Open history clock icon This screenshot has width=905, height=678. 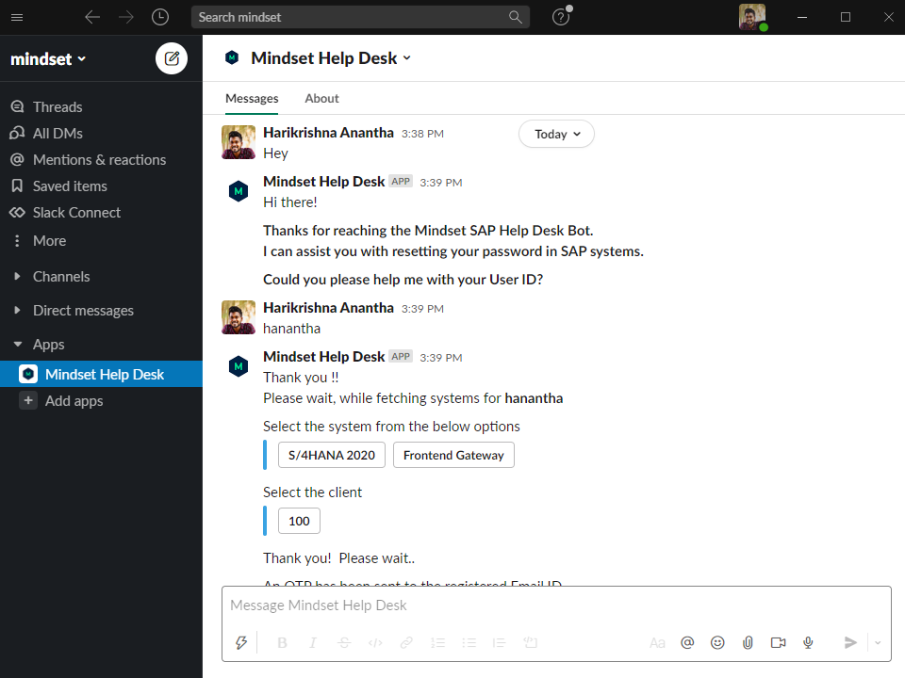tap(160, 17)
